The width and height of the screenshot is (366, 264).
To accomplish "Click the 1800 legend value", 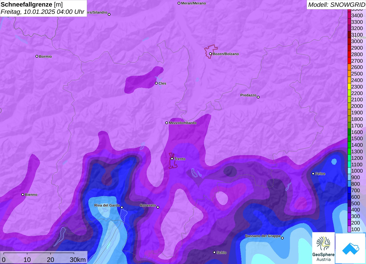I will pos(357,119).
